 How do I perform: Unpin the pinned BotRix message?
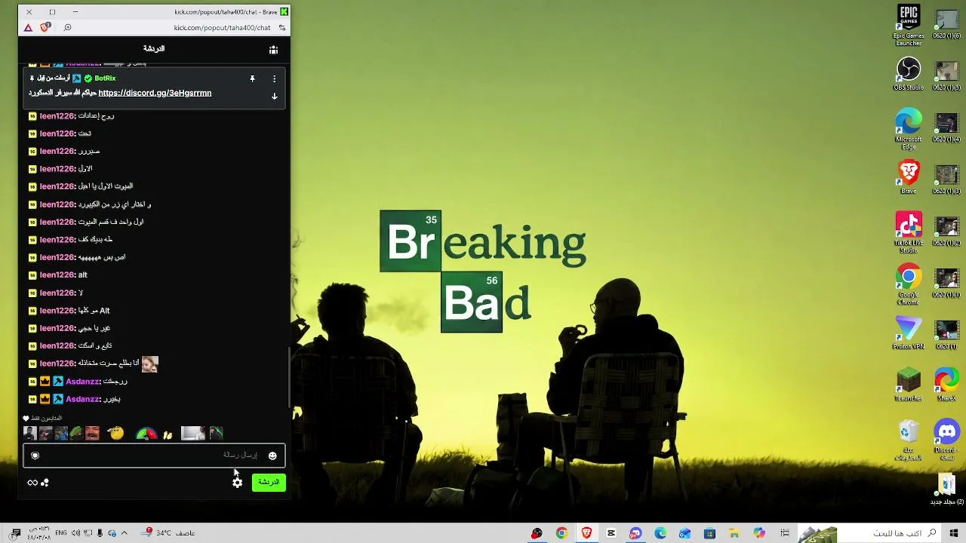[x=252, y=78]
